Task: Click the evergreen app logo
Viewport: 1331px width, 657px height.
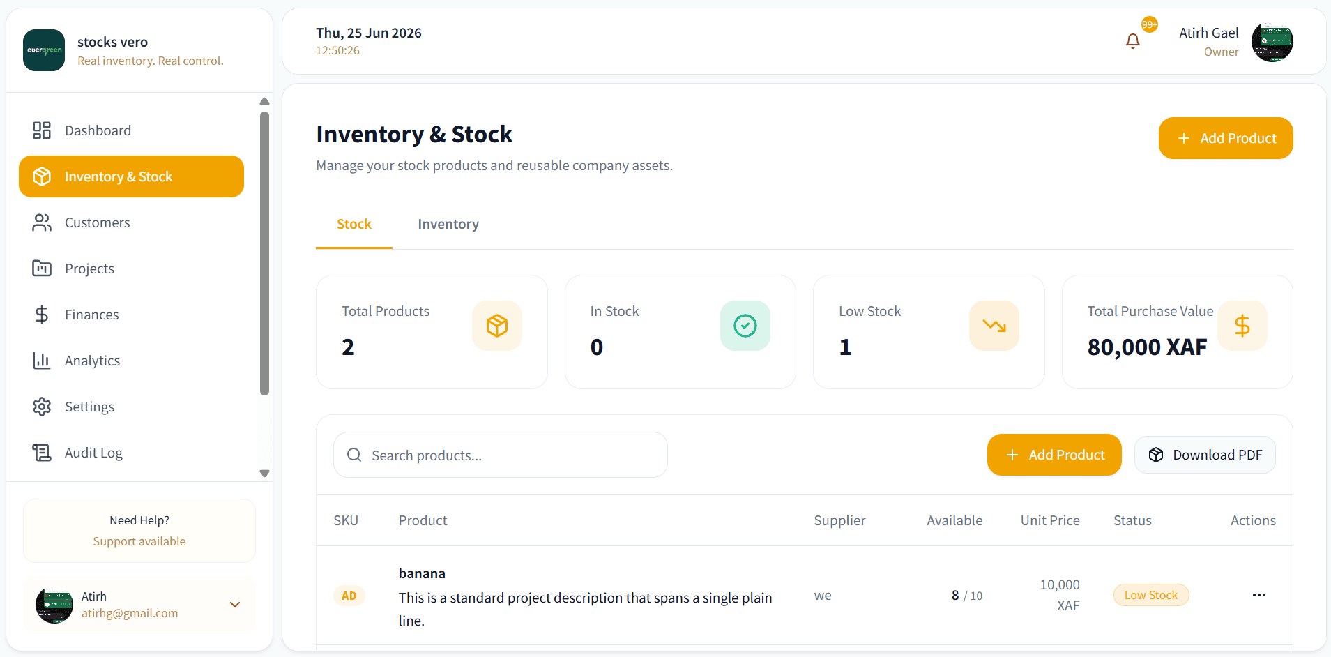Action: 44,50
